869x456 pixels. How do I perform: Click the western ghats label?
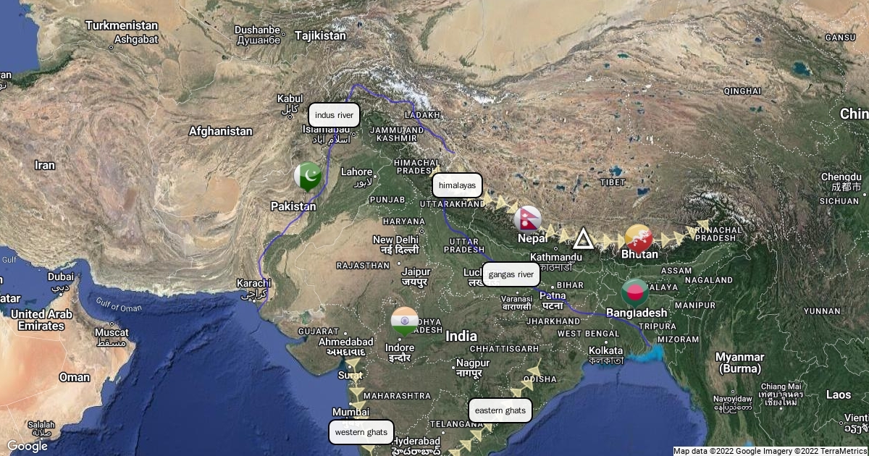click(x=361, y=432)
